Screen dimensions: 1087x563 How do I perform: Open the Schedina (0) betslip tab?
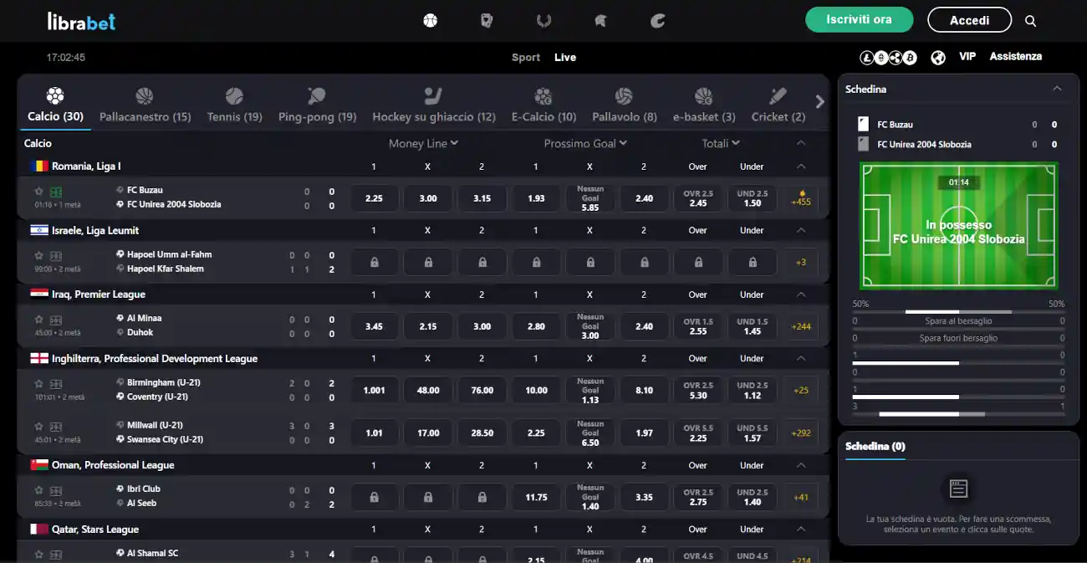pyautogui.click(x=875, y=447)
